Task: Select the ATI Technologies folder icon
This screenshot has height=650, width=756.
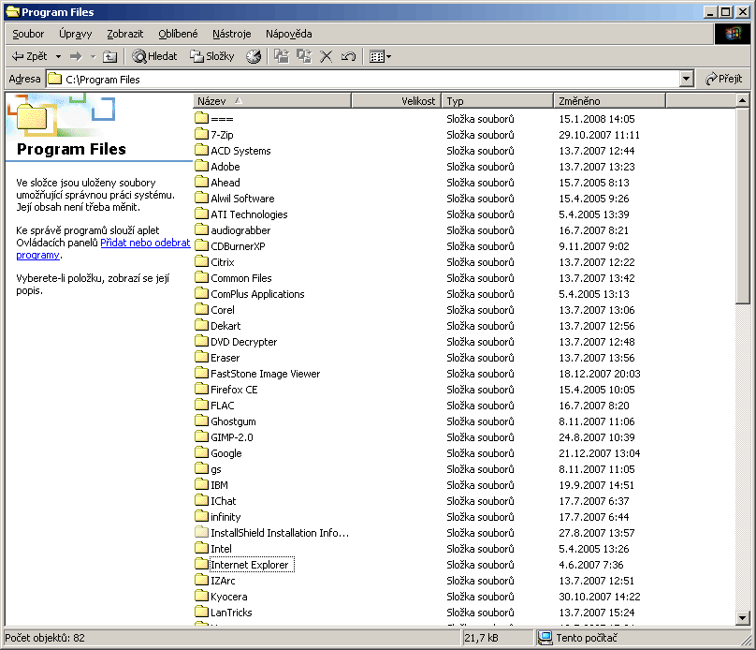Action: point(201,214)
